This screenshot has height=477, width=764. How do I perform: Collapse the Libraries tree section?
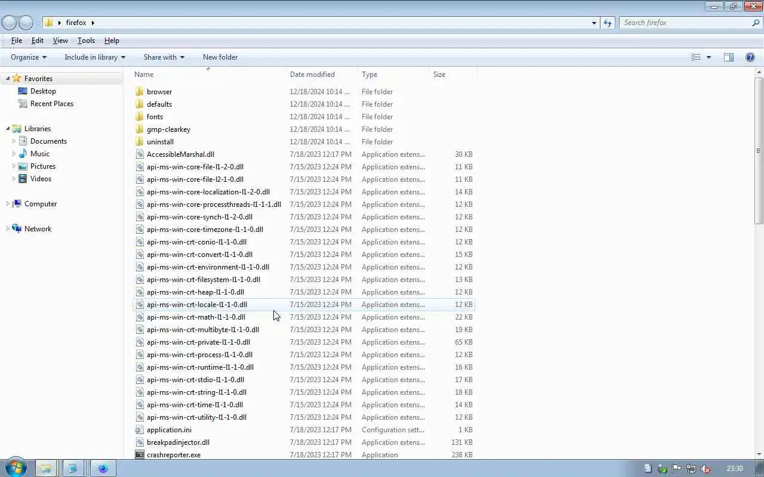click(x=8, y=129)
